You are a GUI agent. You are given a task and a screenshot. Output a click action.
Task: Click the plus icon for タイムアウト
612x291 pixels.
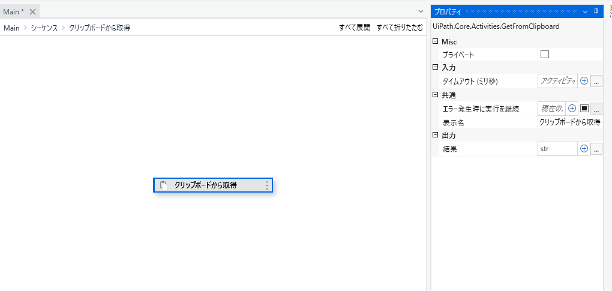(584, 81)
